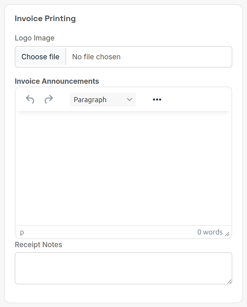Click the 0 words counter
The height and width of the screenshot is (307, 247).
(210, 232)
